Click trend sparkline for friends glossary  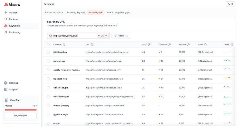point(227,104)
